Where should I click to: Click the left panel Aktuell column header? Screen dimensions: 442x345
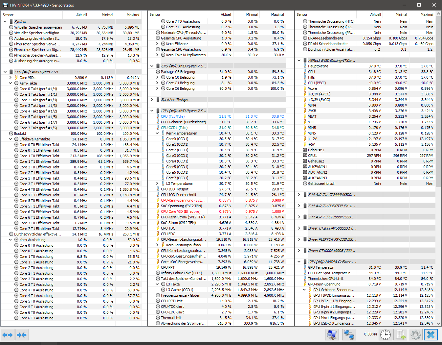pyautogui.click(x=76, y=15)
